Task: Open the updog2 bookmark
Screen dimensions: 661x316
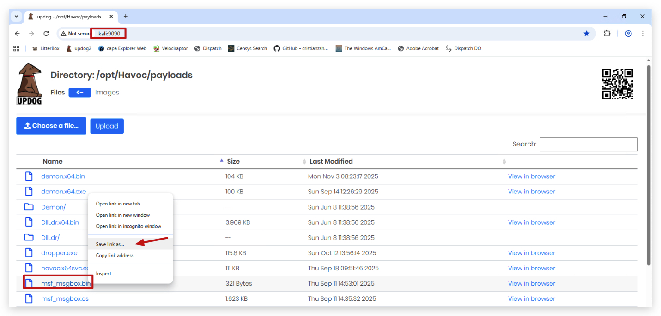Action: (x=79, y=48)
